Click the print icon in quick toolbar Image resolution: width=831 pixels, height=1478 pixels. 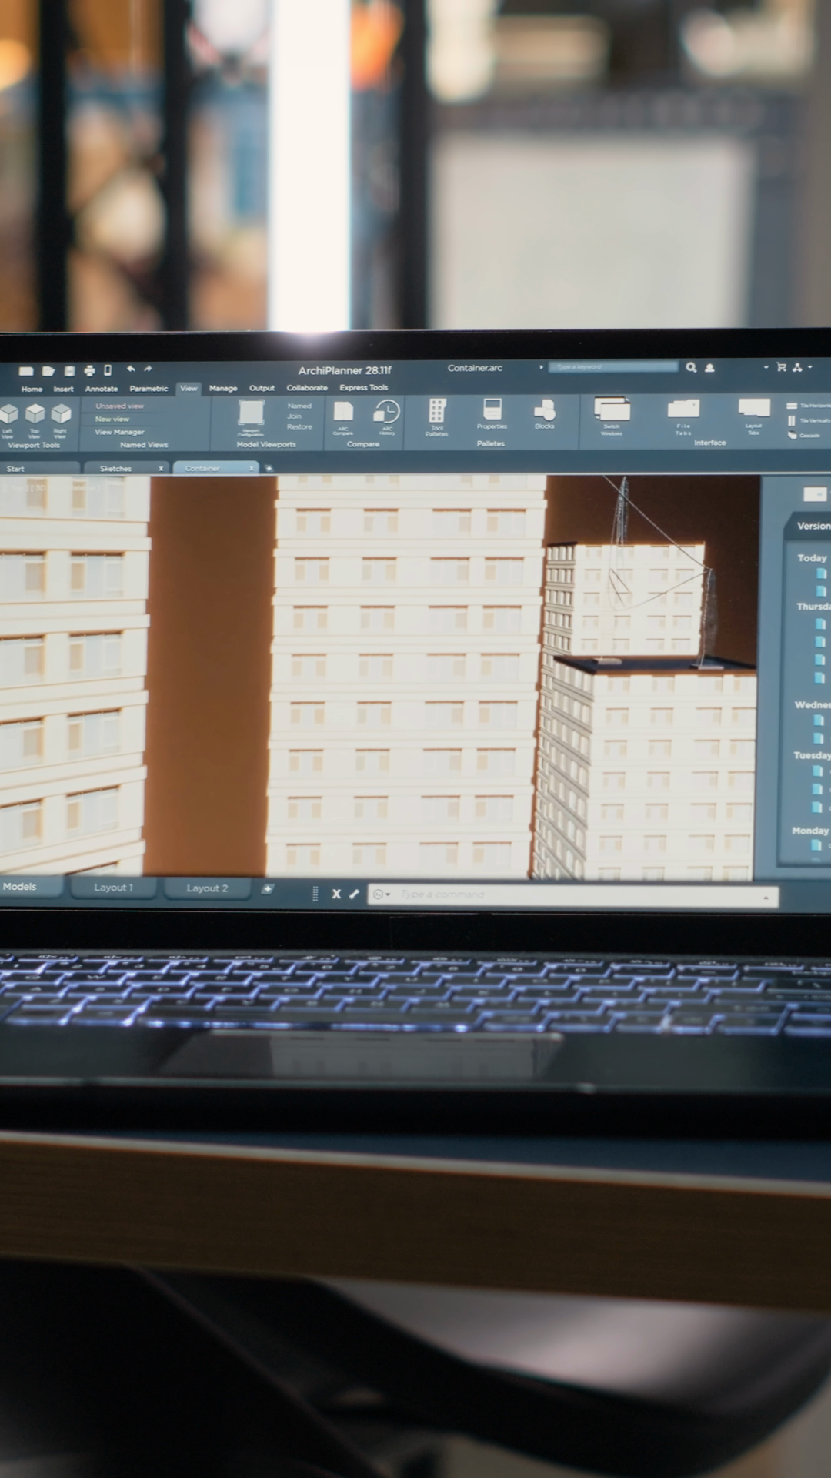pyautogui.click(x=89, y=370)
